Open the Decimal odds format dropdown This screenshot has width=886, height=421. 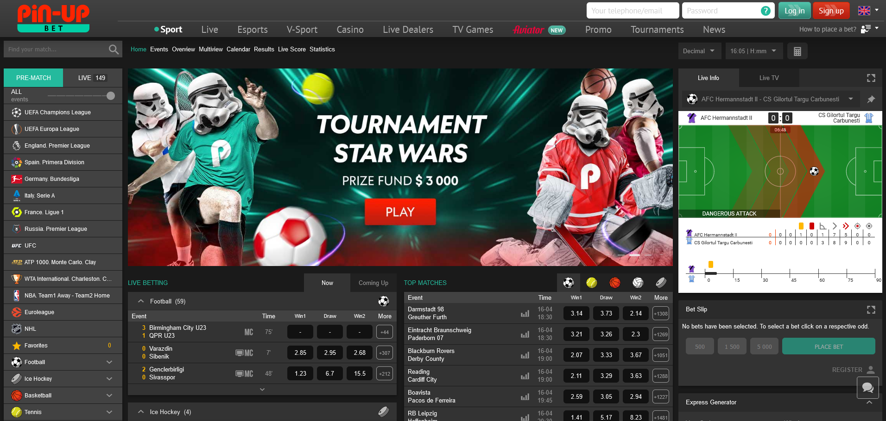coord(700,51)
